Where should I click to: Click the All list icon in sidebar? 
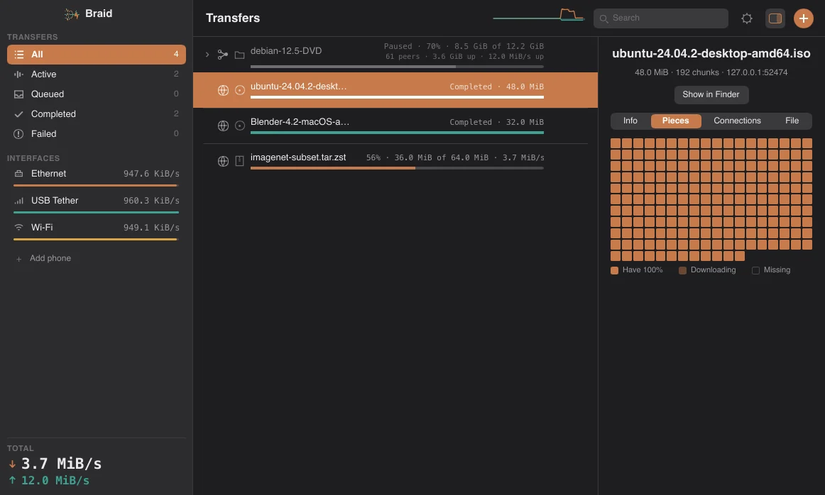coord(19,55)
